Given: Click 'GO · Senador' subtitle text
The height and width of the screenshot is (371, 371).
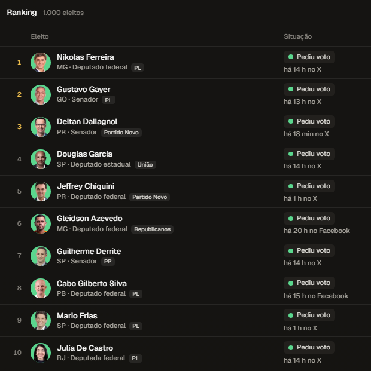Looking at the screenshot, I should [77, 99].
